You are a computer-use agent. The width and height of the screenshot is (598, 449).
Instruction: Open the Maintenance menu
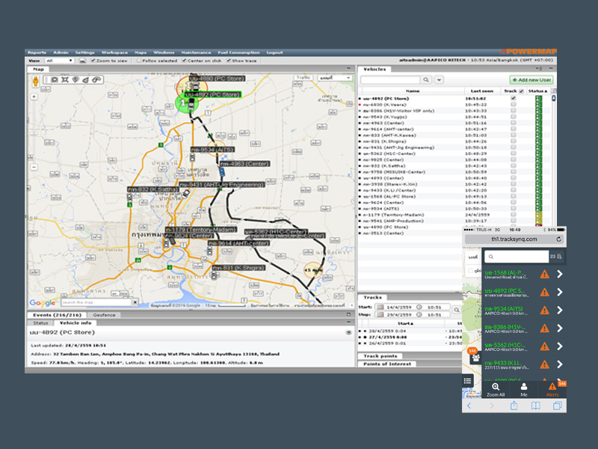coord(196,52)
